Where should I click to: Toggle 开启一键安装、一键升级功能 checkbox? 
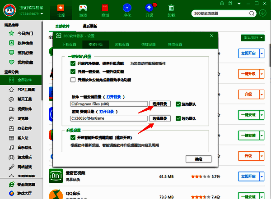[x=73, y=72]
